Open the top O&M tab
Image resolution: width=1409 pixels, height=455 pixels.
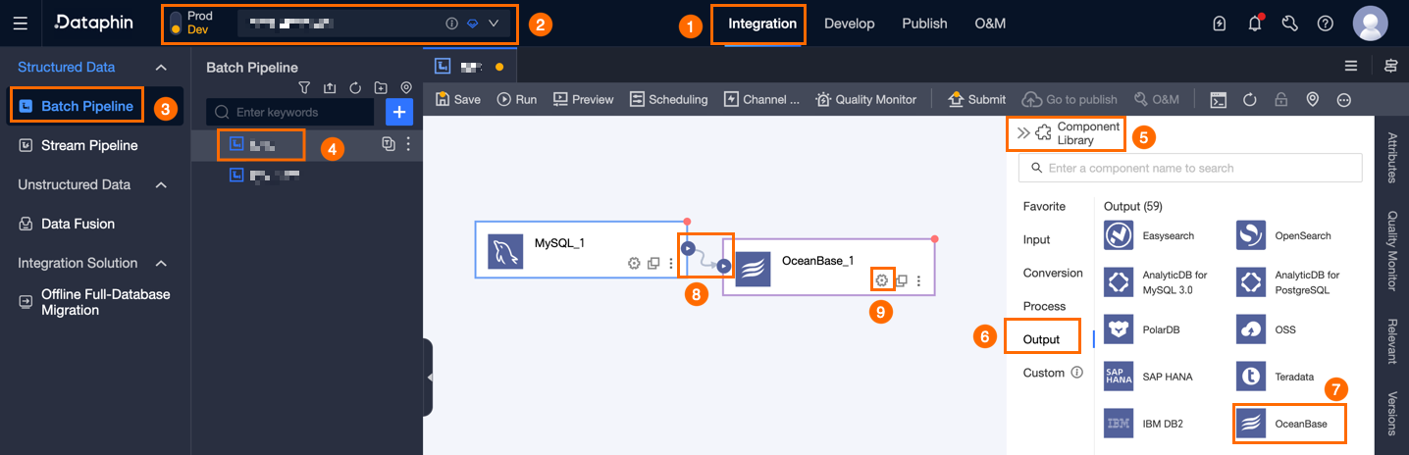[x=990, y=24]
